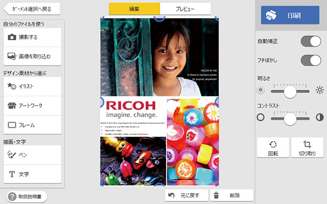The width and height of the screenshot is (327, 204).
Task: Click the コントラスト label
Action: click(268, 106)
